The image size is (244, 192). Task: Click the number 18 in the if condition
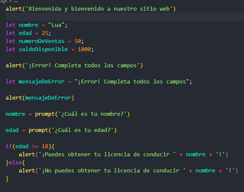[45, 146]
